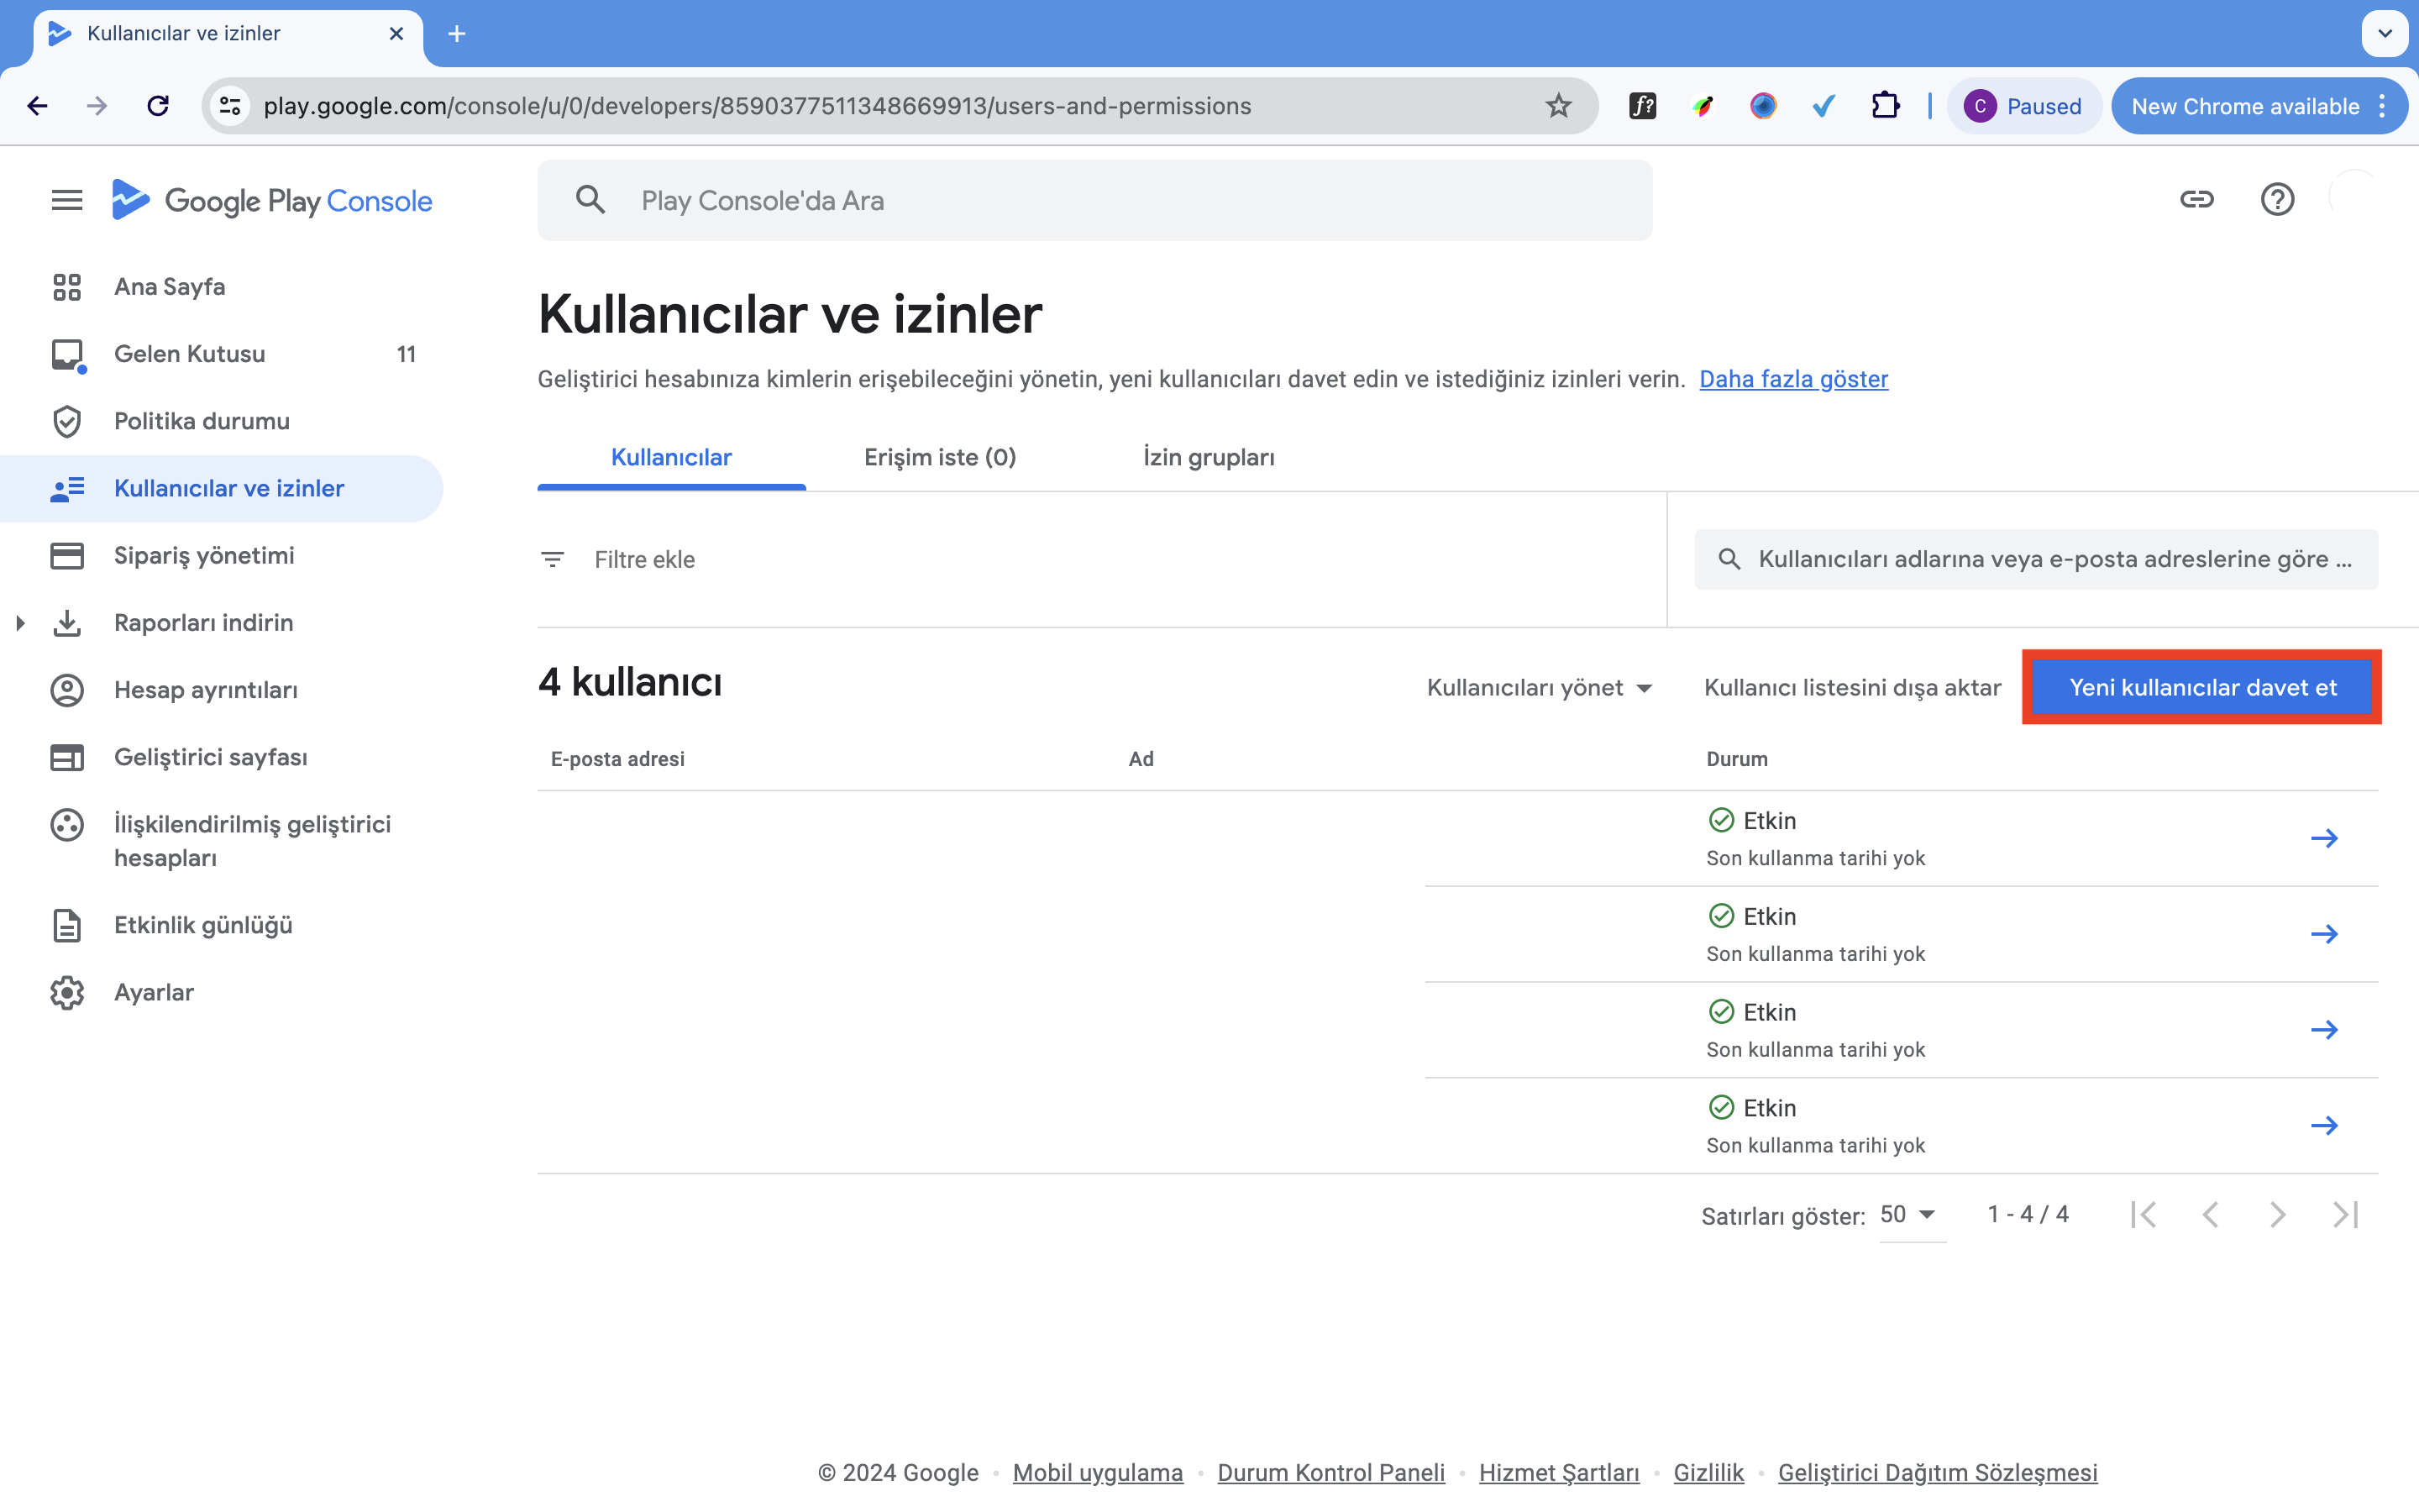2419x1512 pixels.
Task: Click the Google Play Console logo
Action: click(x=272, y=200)
